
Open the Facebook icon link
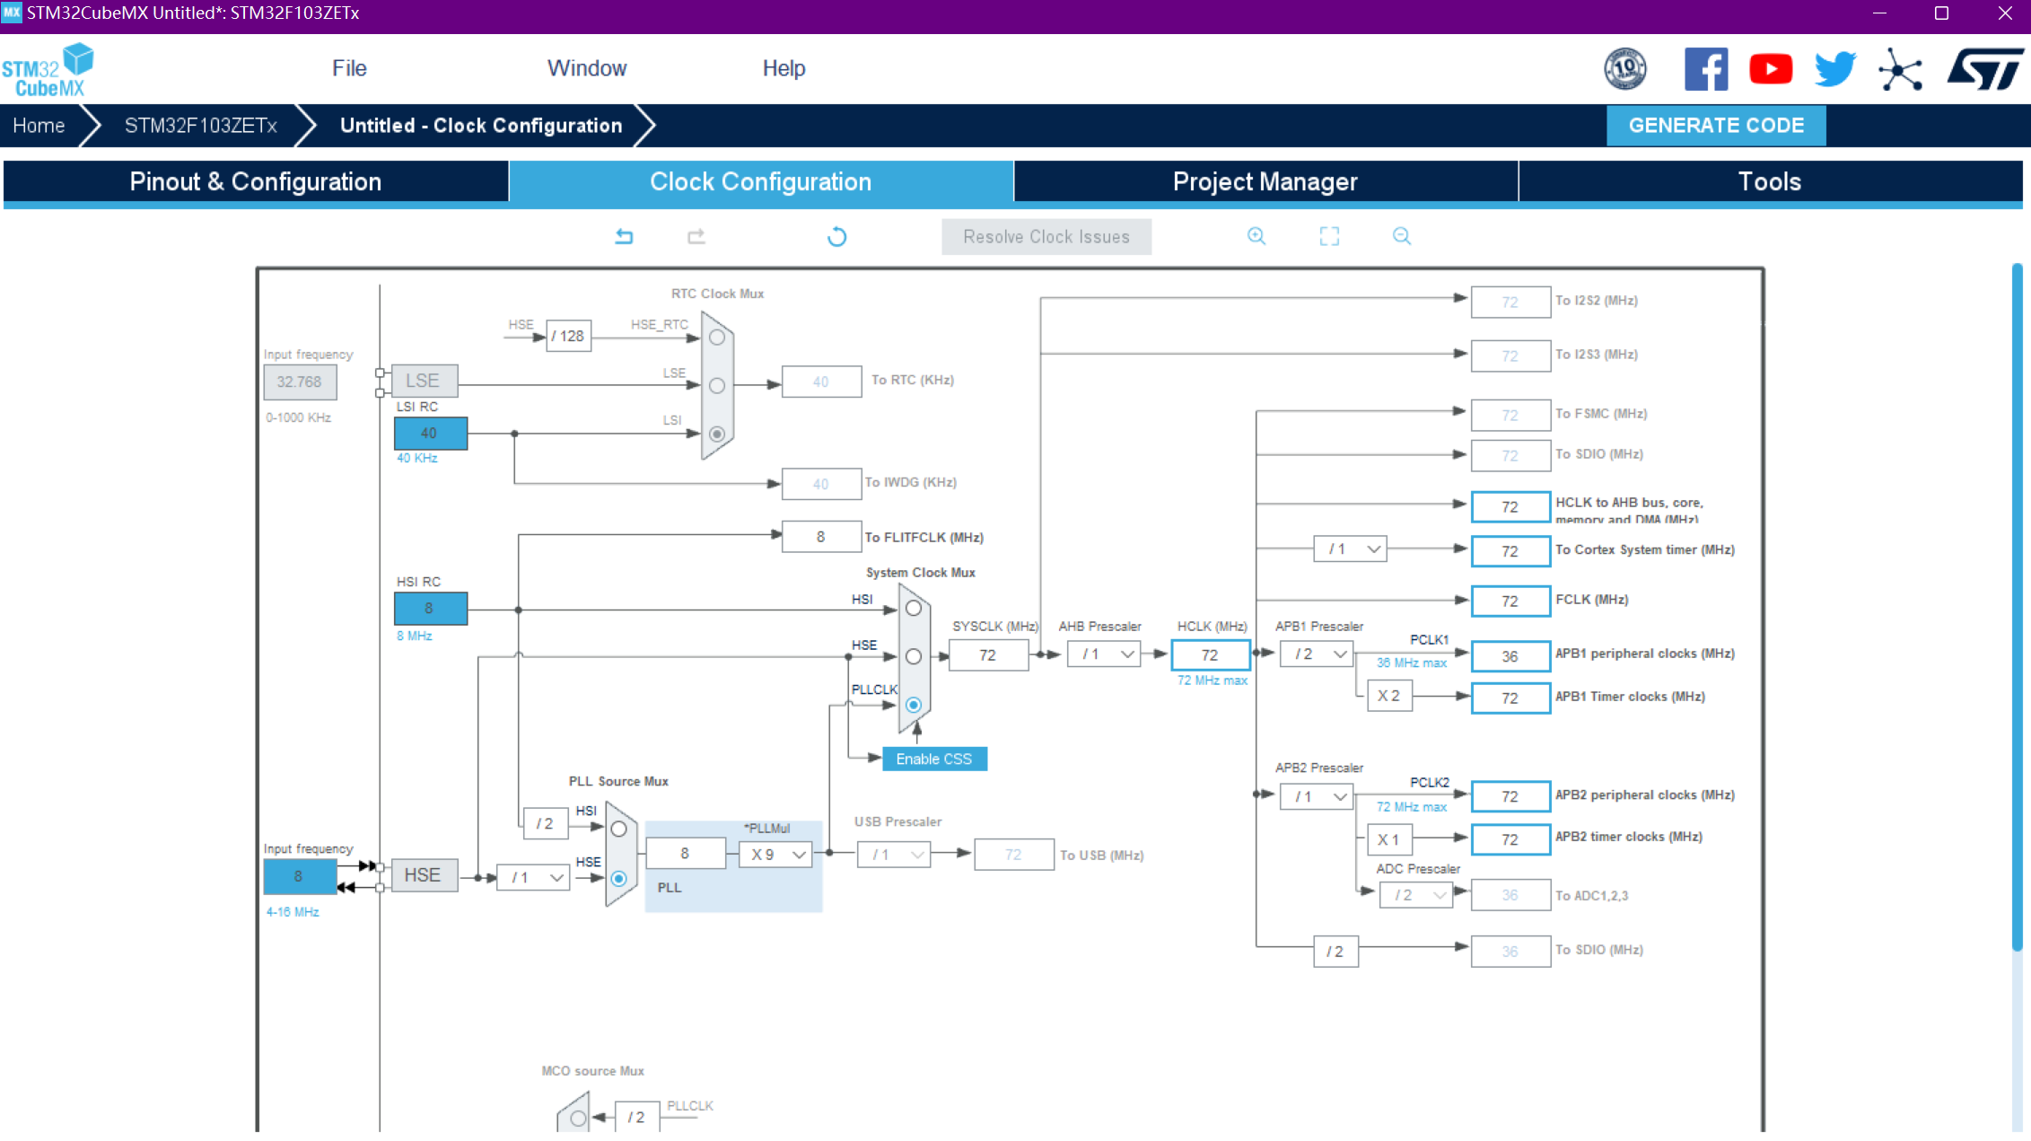pyautogui.click(x=1706, y=69)
